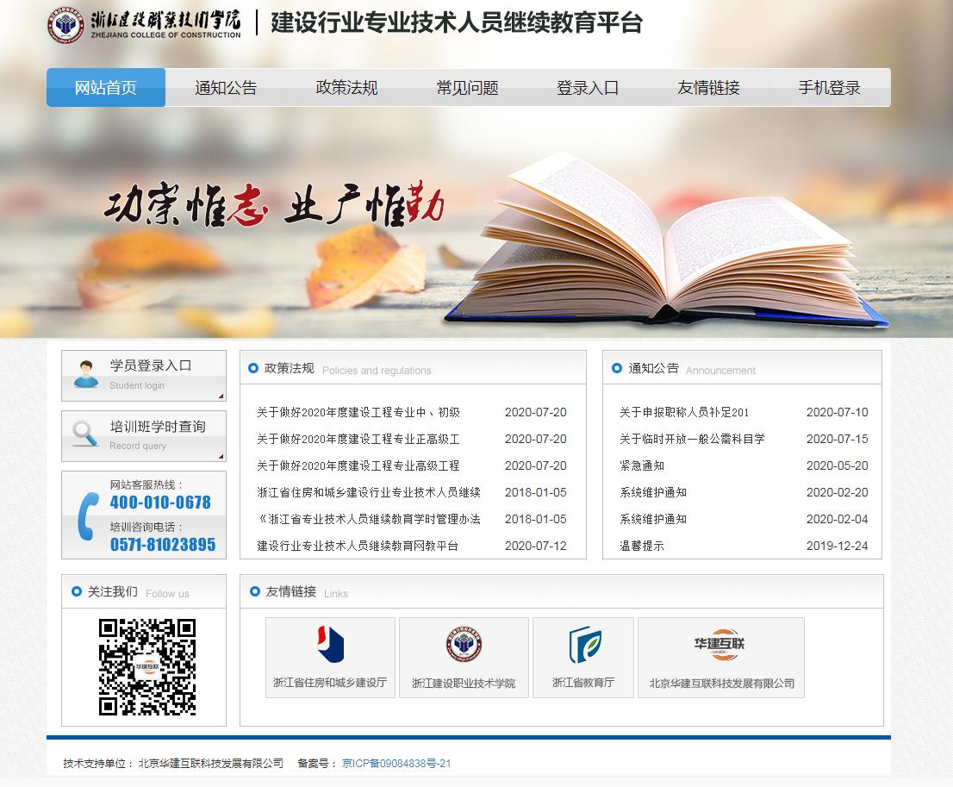Open the 建设行业专业技术人员继续教育网教平台 policy link
Viewport: 953px width, 787px height.
point(358,546)
